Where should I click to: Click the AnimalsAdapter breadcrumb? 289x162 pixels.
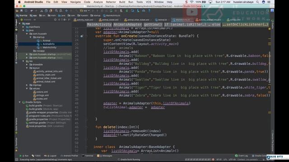tap(127, 24)
